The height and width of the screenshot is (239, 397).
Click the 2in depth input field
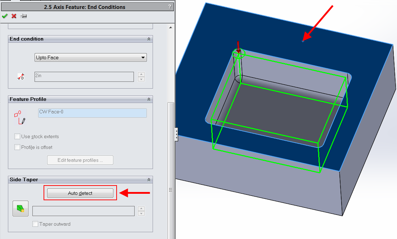click(x=84, y=77)
